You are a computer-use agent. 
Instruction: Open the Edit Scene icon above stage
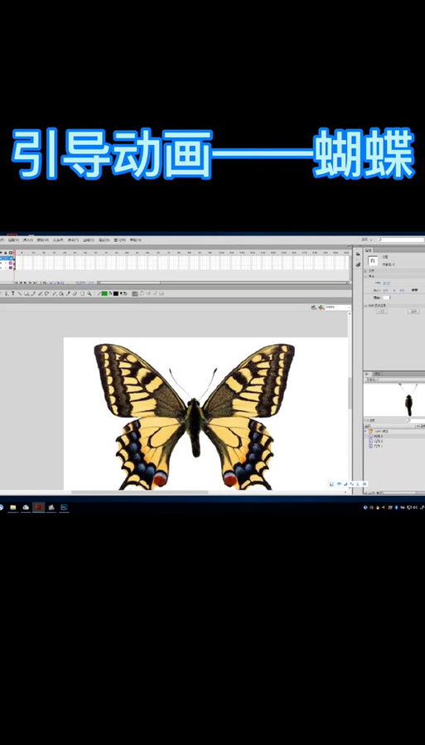(x=313, y=307)
